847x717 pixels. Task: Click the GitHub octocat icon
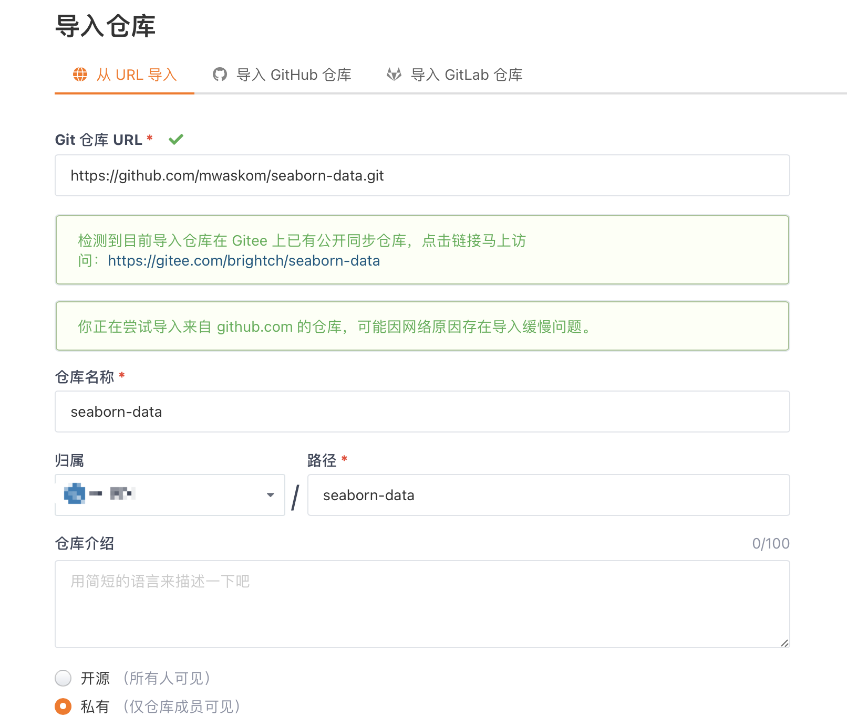click(x=220, y=75)
